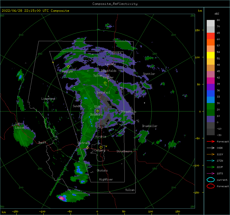Click the blue 36–33 dBZ color swatch

(x=211, y=94)
